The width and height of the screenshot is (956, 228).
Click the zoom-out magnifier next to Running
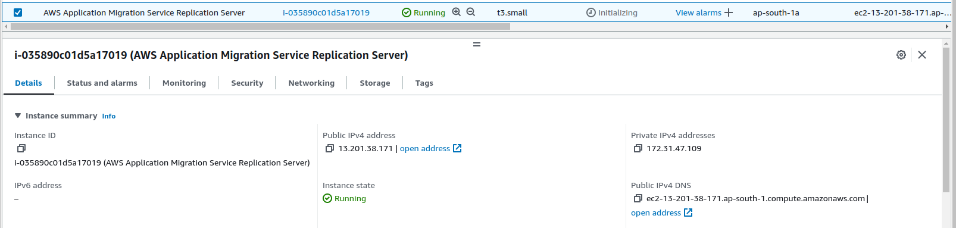pos(471,12)
